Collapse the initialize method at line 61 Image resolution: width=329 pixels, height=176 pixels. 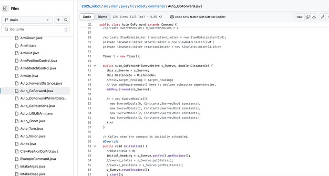(x=95, y=146)
